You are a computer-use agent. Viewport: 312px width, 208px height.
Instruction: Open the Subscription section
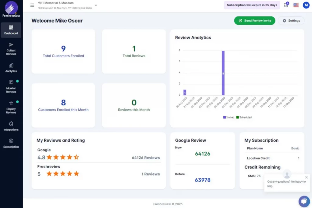11,144
